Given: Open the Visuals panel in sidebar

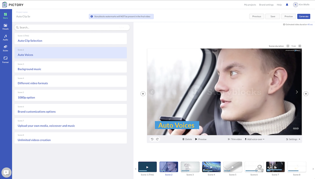Looking at the screenshot, I should [x=5, y=27].
